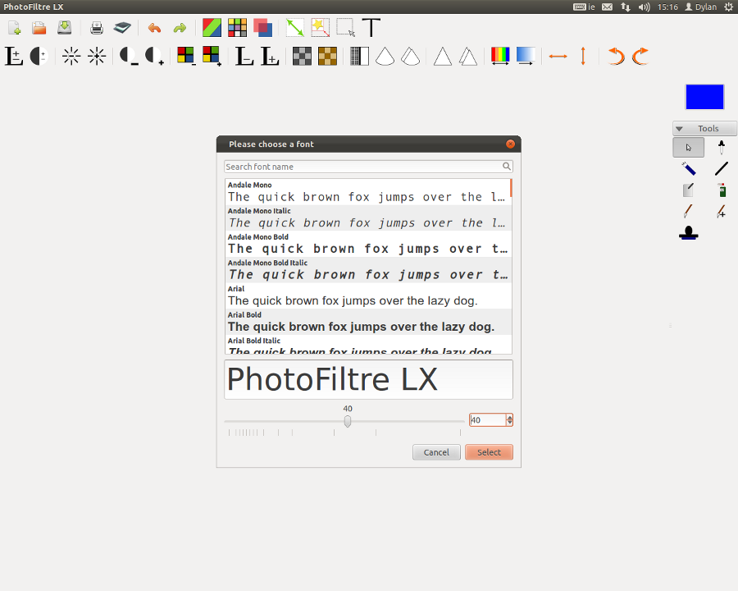This screenshot has height=591, width=738.
Task: Click the gamma minus icon
Action: [x=244, y=56]
